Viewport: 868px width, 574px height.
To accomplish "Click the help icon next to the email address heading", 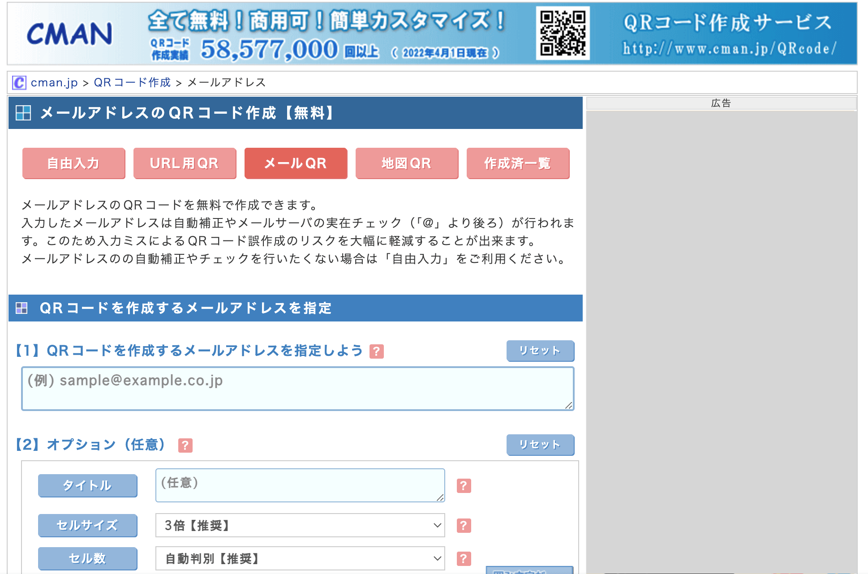I will pyautogui.click(x=378, y=351).
